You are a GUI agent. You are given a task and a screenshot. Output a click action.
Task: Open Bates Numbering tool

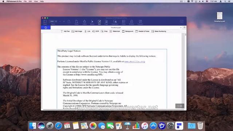[159, 31]
